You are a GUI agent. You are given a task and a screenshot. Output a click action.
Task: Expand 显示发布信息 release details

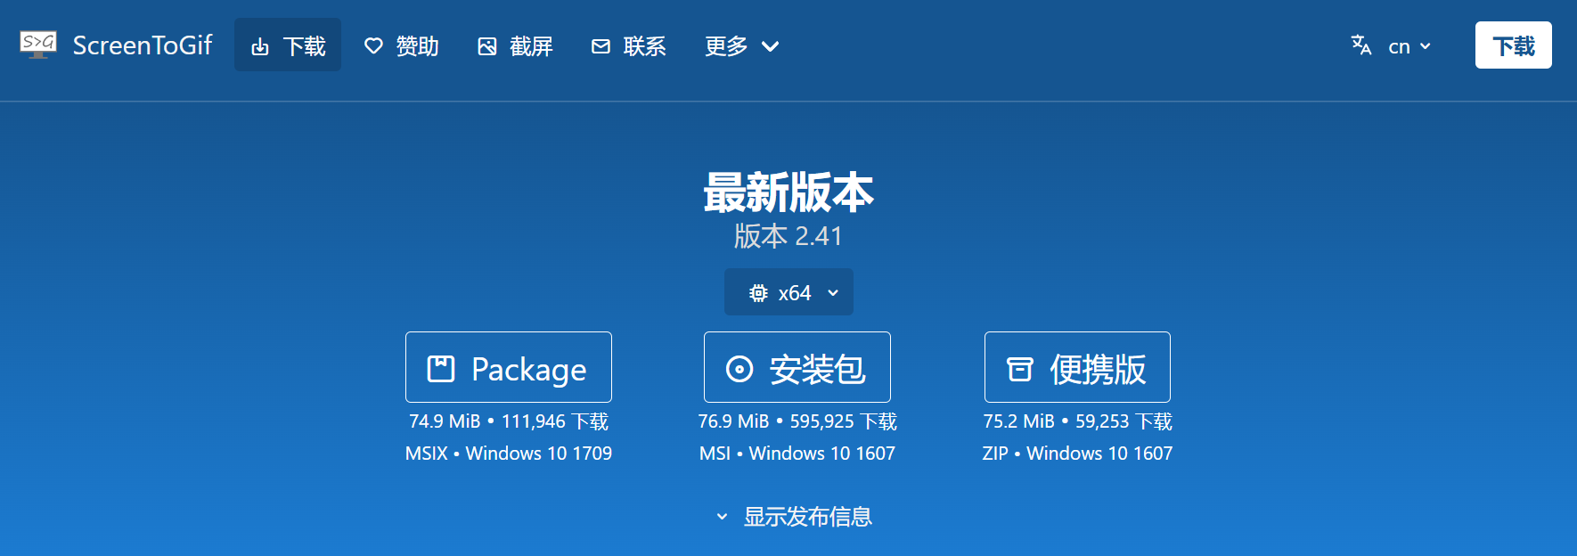(x=794, y=517)
